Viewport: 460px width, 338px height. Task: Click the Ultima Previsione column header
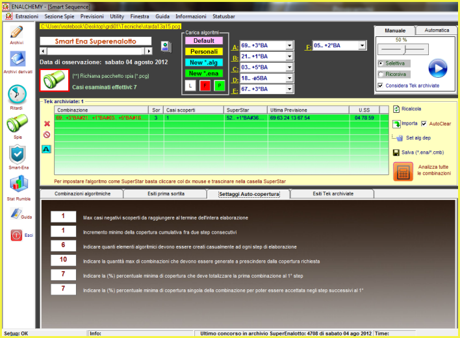click(308, 110)
